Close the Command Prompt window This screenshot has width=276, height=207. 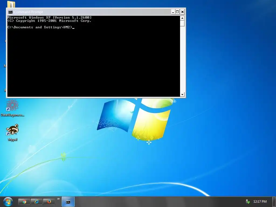[x=182, y=12]
